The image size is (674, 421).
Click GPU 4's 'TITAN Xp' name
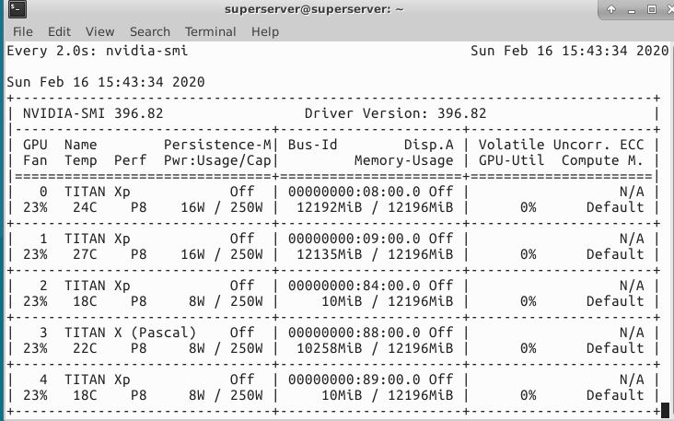pos(98,380)
